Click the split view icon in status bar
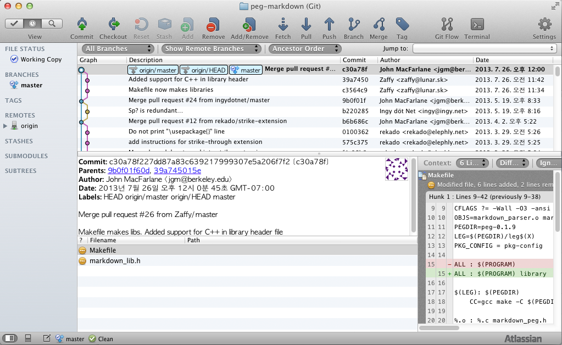The width and height of the screenshot is (562, 345). [x=28, y=338]
